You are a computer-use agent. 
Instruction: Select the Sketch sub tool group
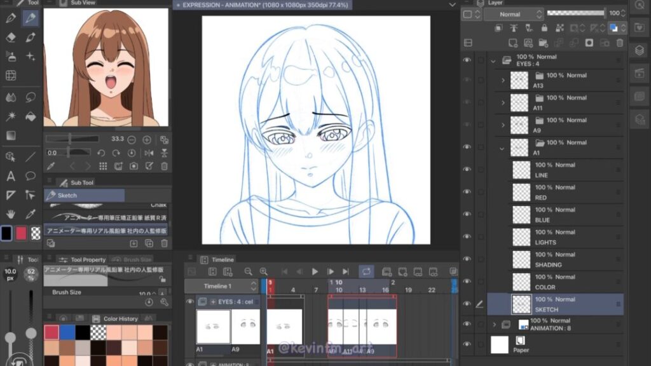(x=84, y=196)
